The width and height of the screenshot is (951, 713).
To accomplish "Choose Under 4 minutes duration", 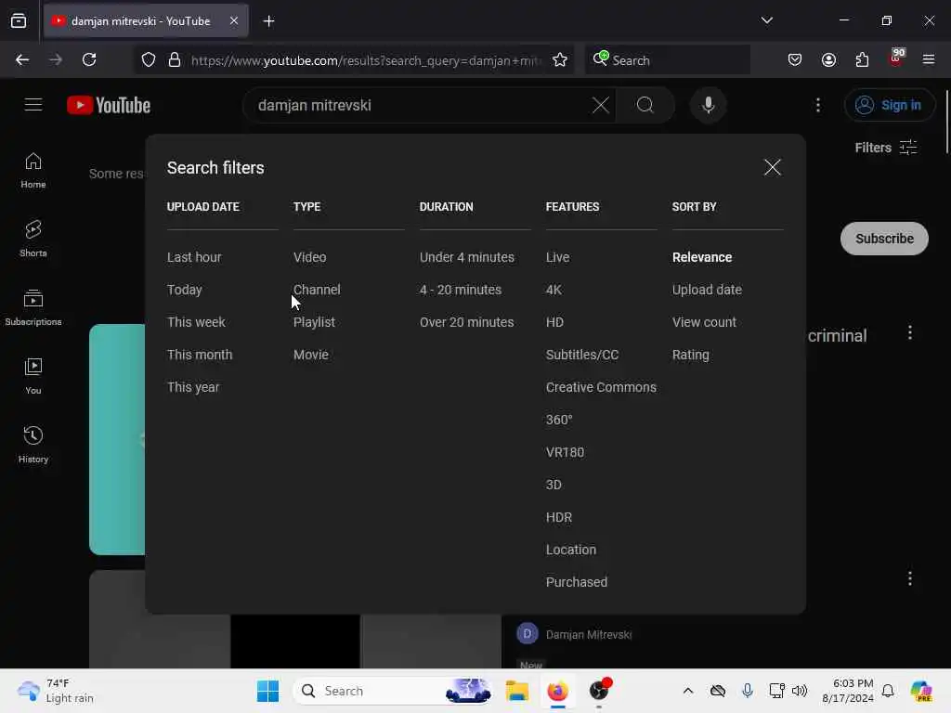I will (467, 258).
